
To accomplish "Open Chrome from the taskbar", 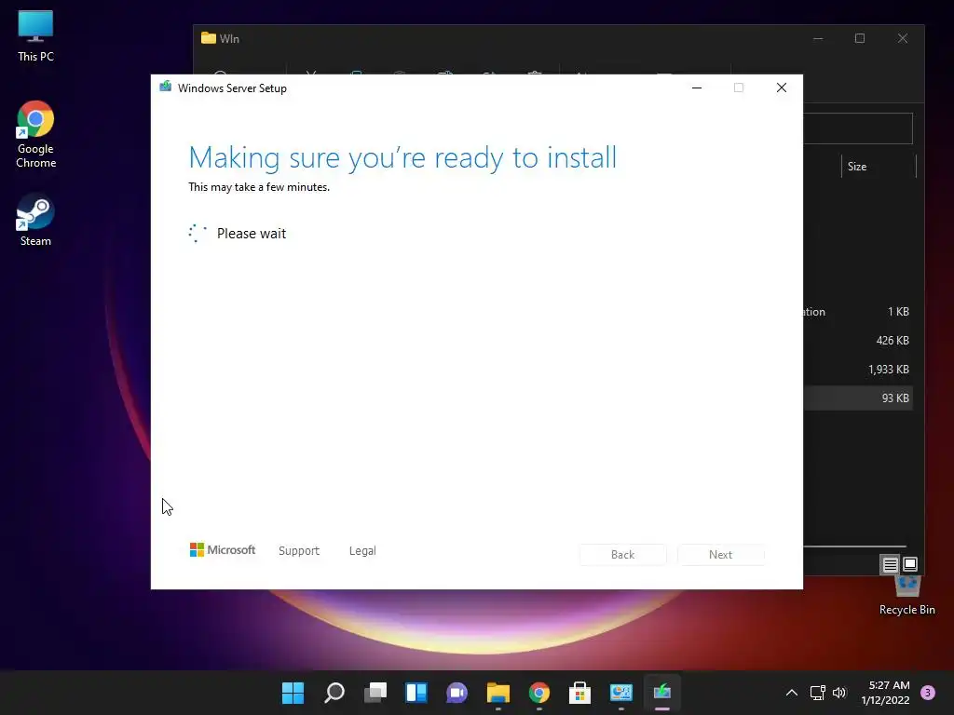I will tap(539, 693).
